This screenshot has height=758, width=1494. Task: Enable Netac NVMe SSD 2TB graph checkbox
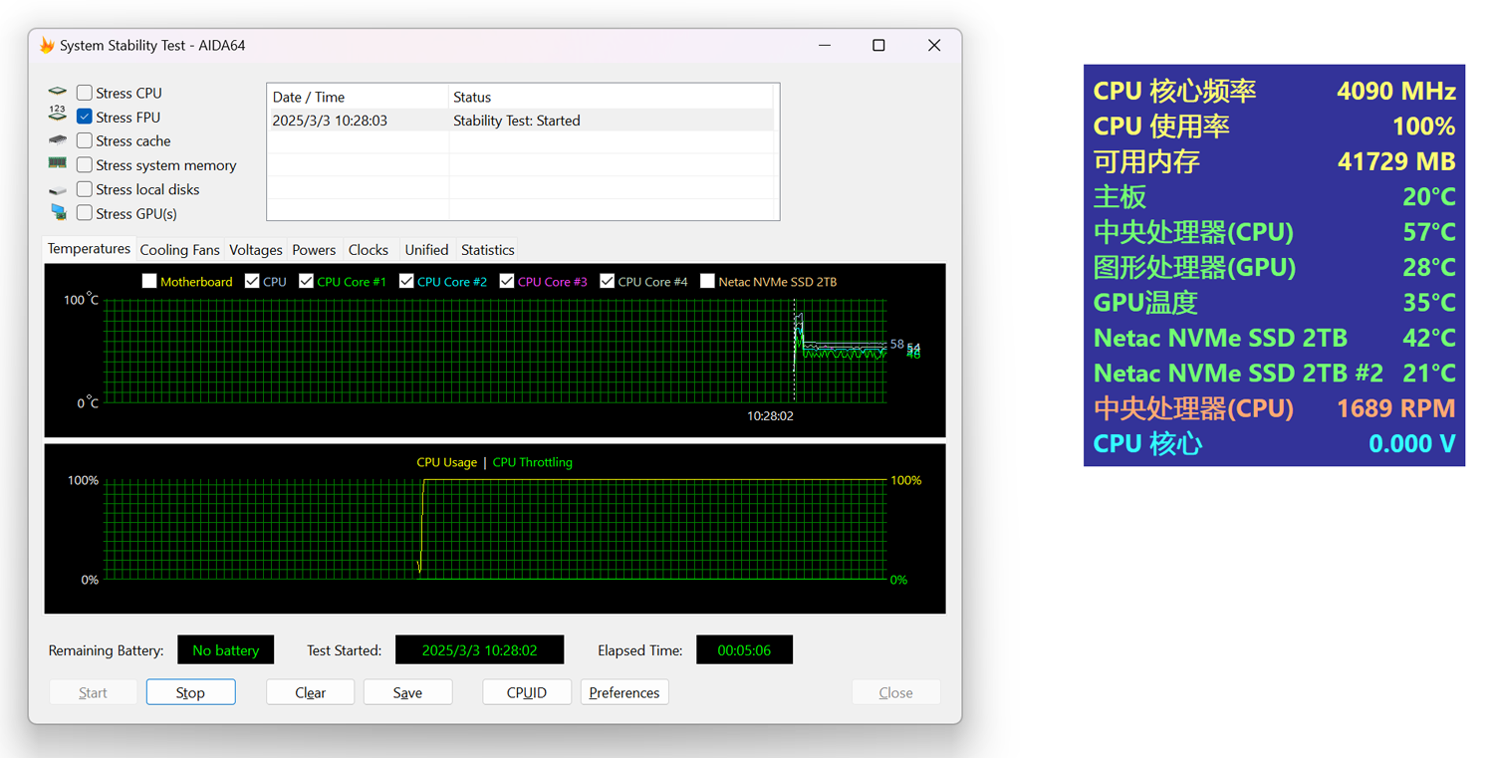coord(707,282)
